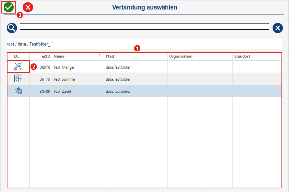Sort the table by e2ID column

[x=46, y=56]
